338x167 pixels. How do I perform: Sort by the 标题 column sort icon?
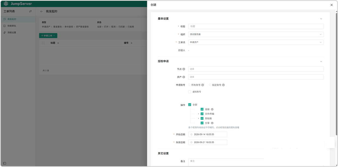coord(58,43)
